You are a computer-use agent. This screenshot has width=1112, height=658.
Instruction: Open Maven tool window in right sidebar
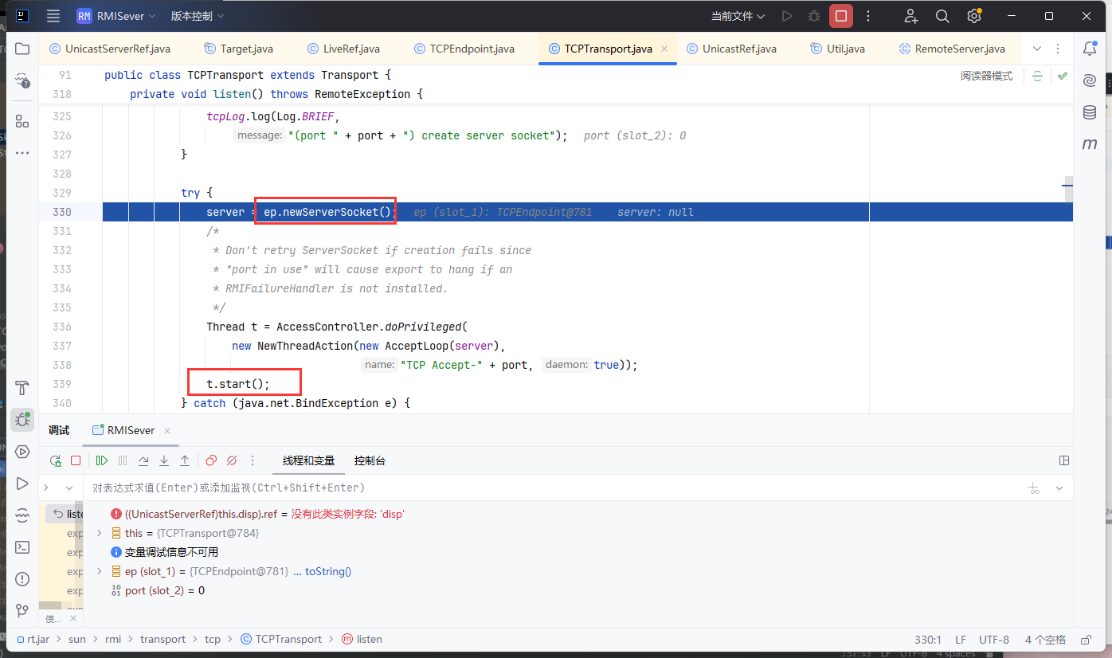click(x=1090, y=144)
